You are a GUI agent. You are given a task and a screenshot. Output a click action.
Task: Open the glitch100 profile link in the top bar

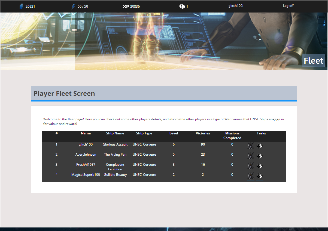point(235,6)
